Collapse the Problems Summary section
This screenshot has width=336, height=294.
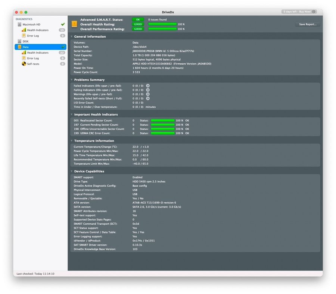pos(72,80)
